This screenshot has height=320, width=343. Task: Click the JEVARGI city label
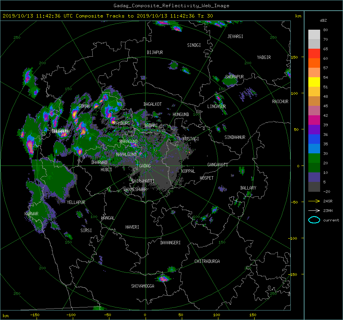pos(235,37)
